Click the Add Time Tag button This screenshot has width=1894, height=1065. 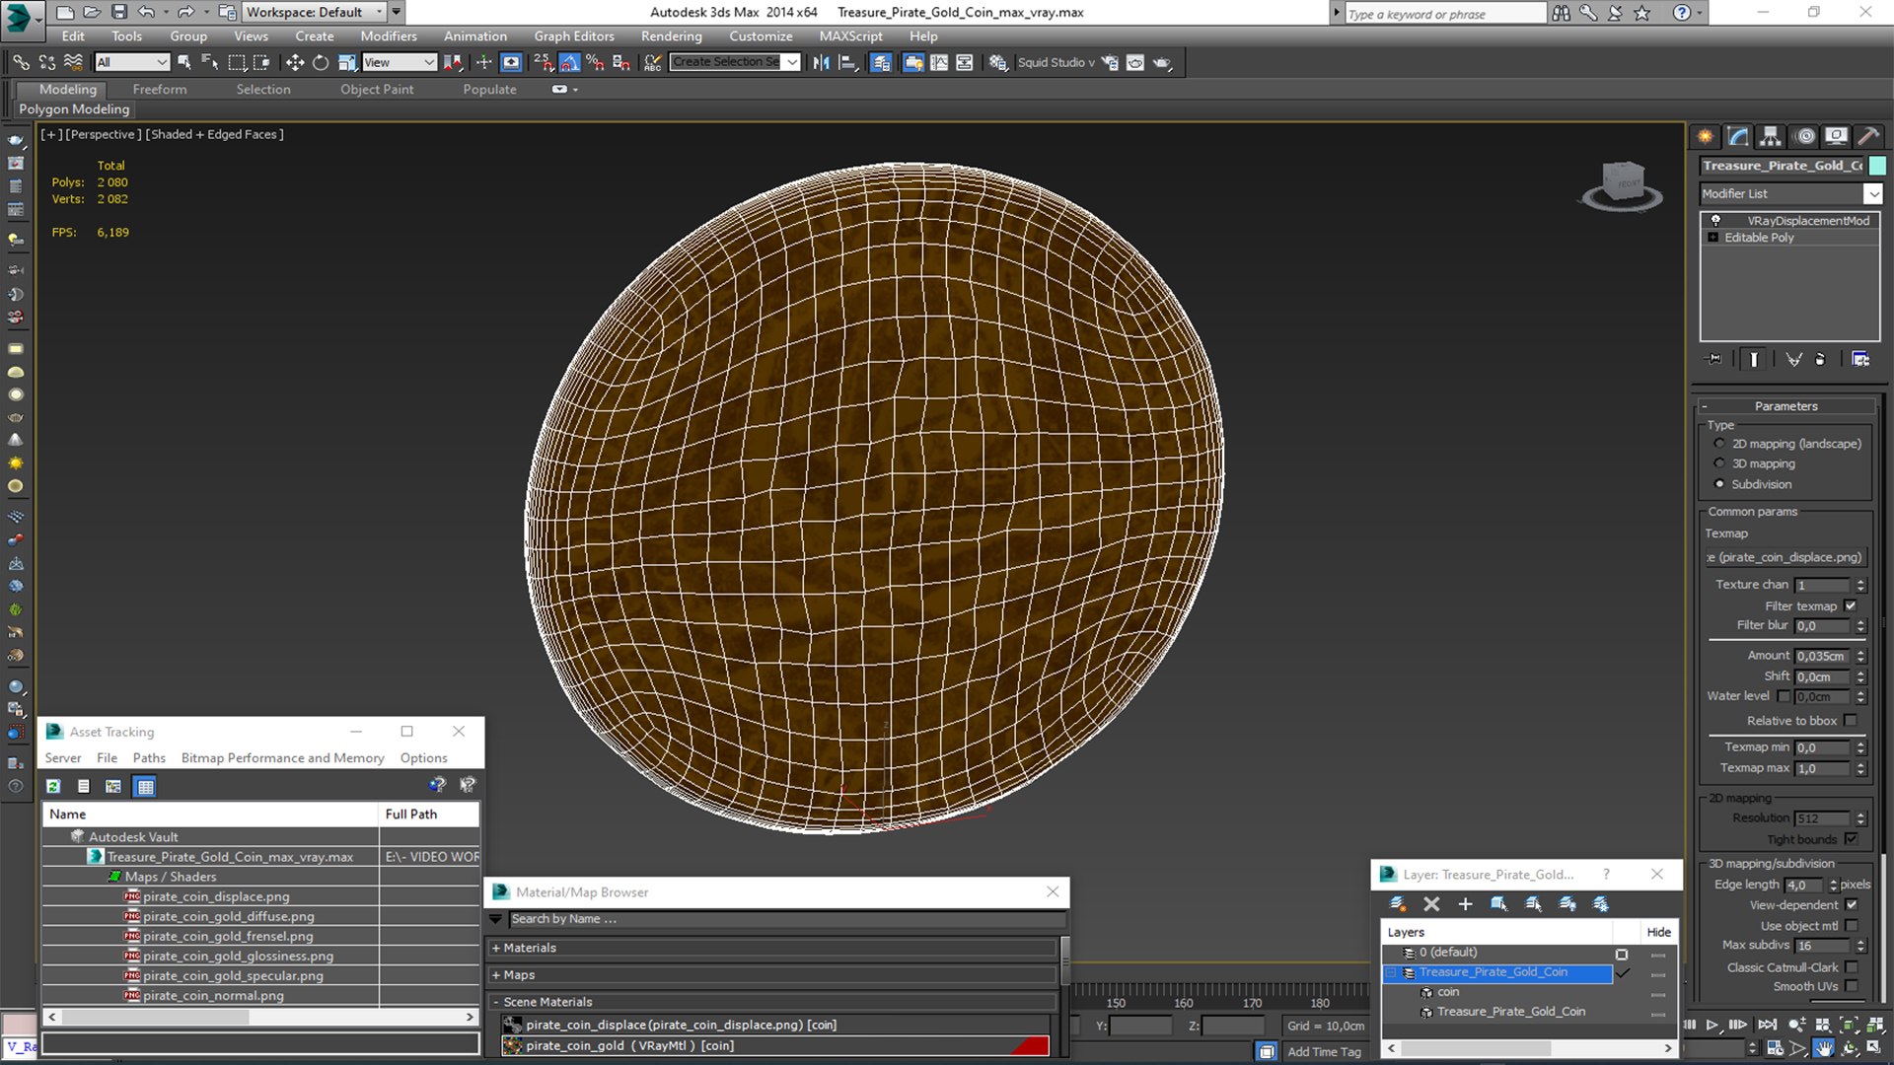pos(1324,1052)
